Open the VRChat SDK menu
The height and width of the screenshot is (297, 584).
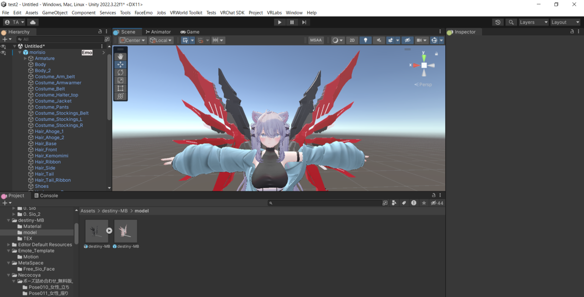[x=232, y=13]
